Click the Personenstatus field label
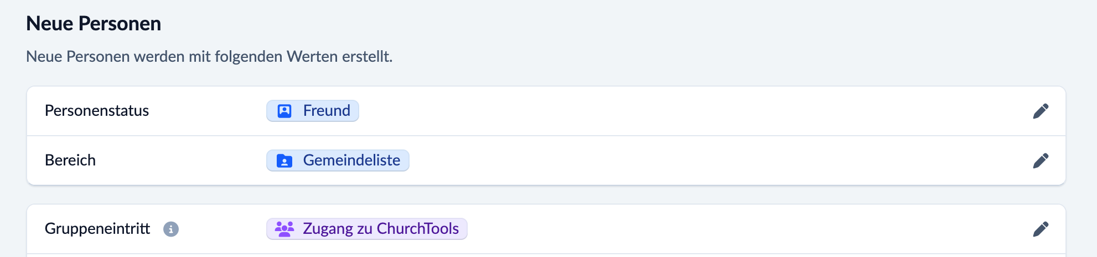1097x257 pixels. pos(97,111)
